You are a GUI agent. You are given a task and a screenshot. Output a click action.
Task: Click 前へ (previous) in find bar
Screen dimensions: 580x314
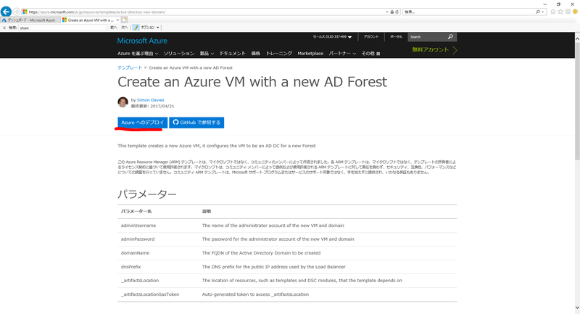(114, 28)
